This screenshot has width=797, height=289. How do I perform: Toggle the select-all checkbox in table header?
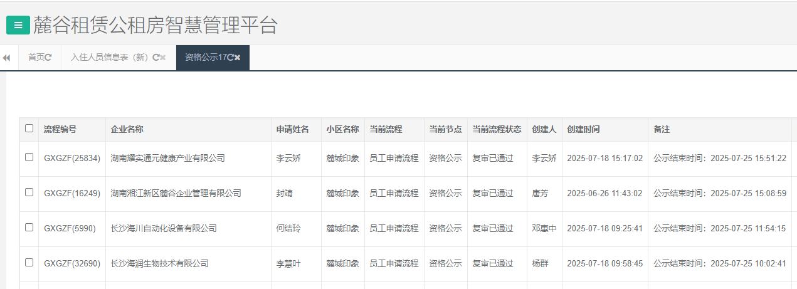29,129
